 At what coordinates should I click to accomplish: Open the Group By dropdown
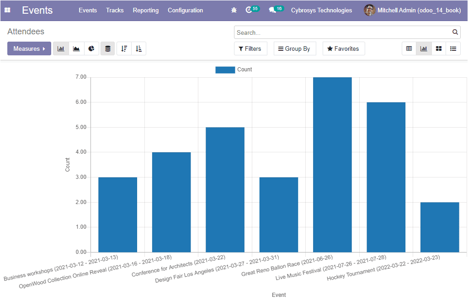pos(294,48)
